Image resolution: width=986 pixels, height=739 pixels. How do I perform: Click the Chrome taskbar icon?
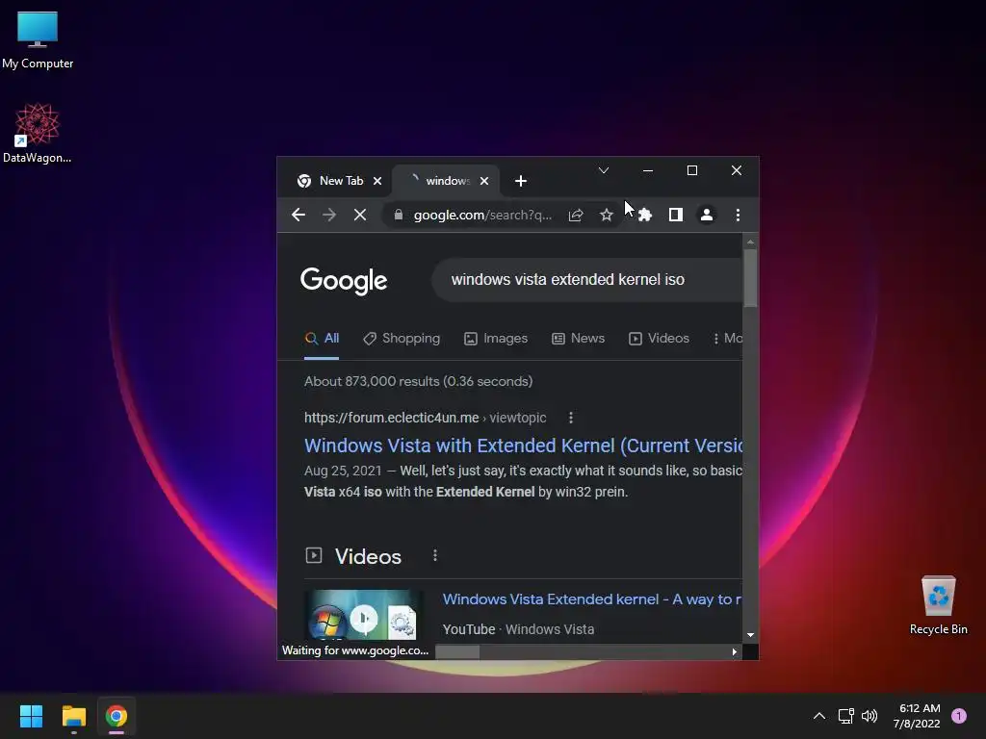[x=117, y=716]
